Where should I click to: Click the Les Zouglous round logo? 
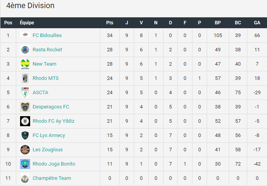tap(25, 150)
